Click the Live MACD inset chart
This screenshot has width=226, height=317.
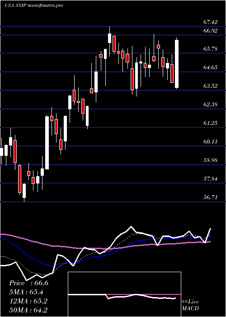pyautogui.click(x=124, y=294)
